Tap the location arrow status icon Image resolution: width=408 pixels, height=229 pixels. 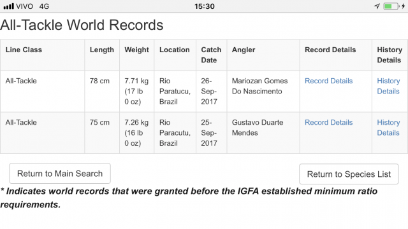[377, 6]
